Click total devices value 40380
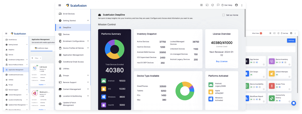302x114 pixels. pos(115,70)
